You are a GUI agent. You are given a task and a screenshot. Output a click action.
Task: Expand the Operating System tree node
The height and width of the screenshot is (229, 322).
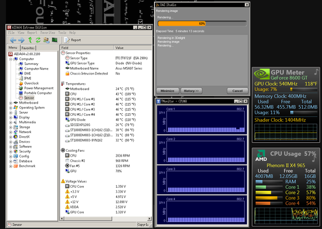pos(11,108)
